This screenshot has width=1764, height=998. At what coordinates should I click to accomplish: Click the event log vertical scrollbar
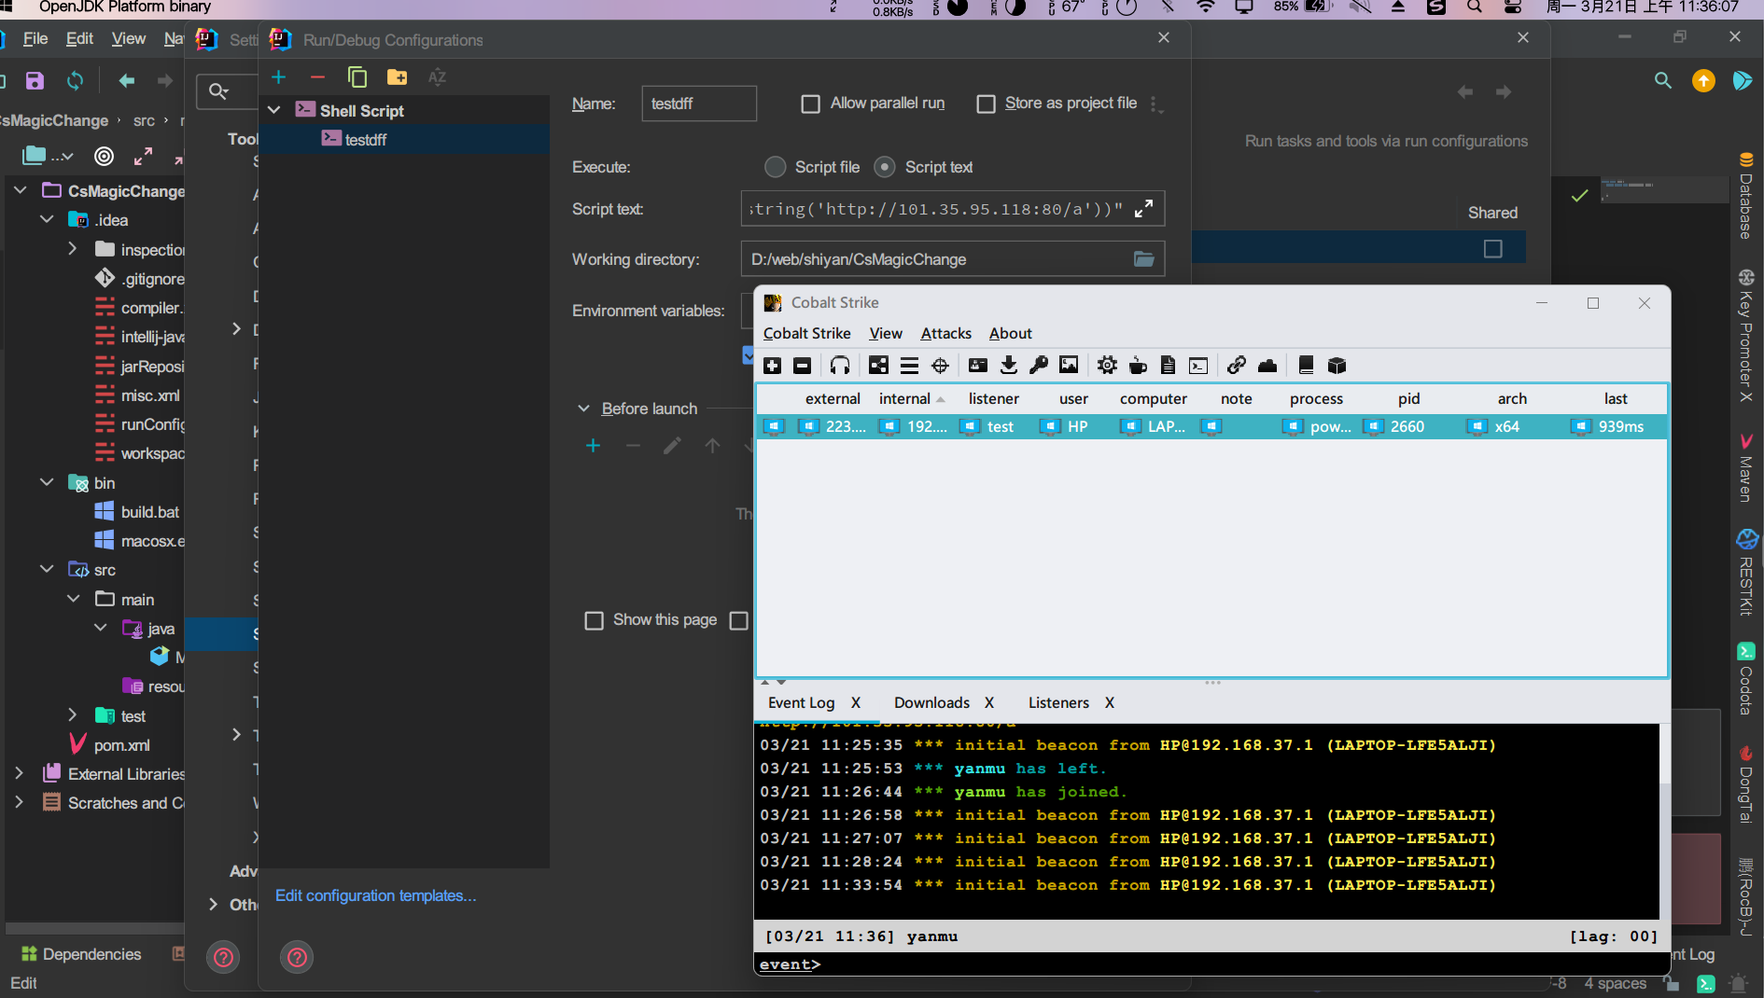point(1664,821)
